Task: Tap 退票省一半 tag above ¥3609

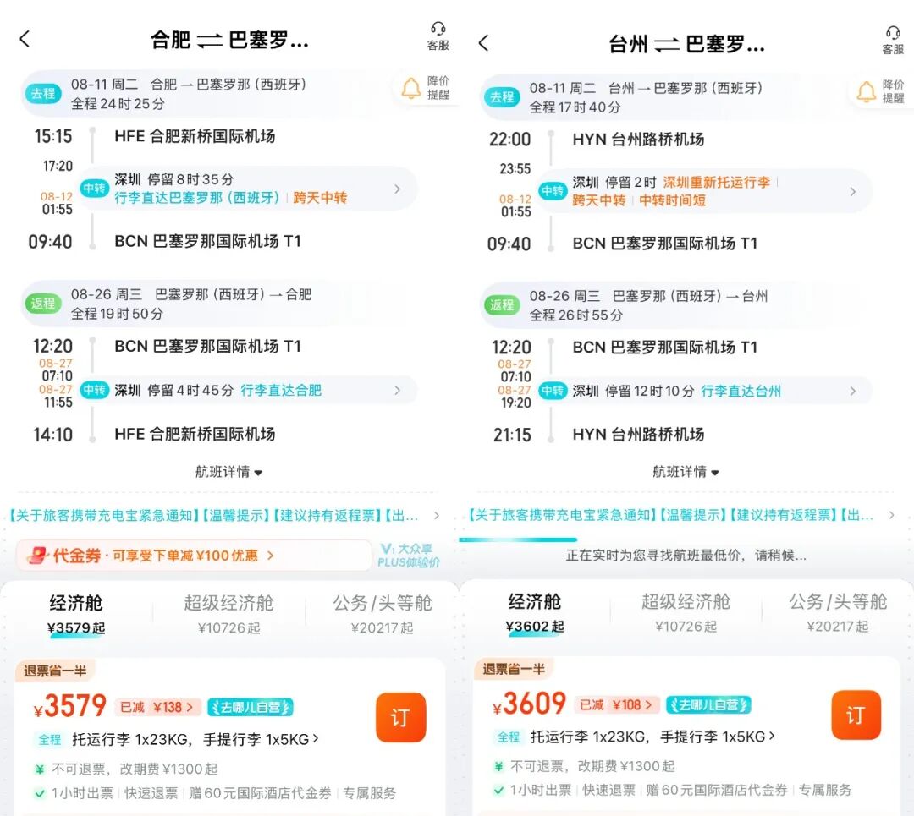Action: (515, 669)
